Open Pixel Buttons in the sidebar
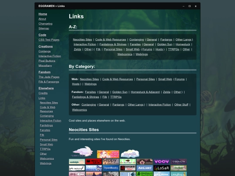 pos(47,61)
